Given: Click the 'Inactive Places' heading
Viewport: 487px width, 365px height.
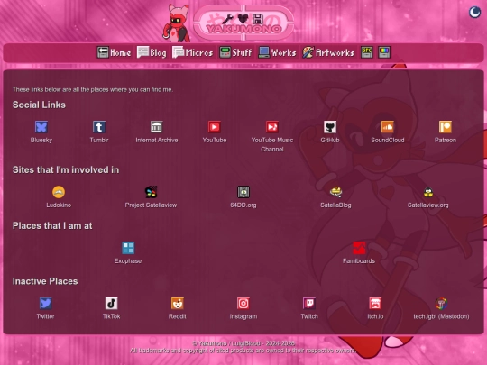Looking at the screenshot, I should 45,281.
